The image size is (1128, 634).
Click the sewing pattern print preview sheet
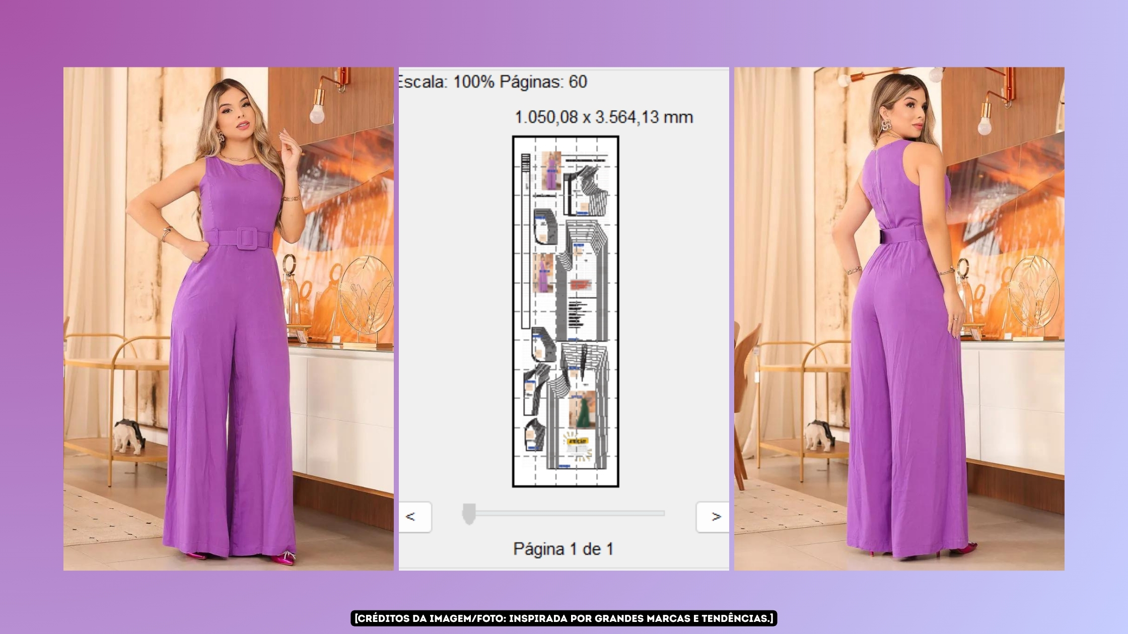pos(566,311)
